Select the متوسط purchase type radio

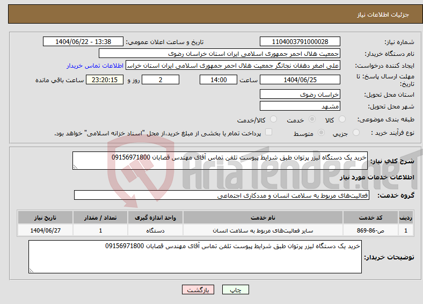coord(321,133)
